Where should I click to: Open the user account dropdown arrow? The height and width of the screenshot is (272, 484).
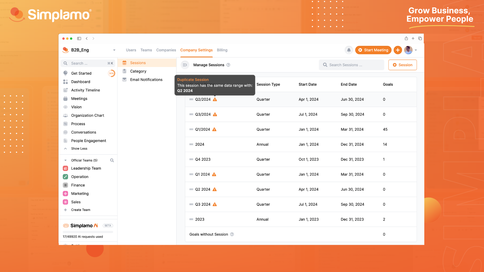[x=416, y=50]
